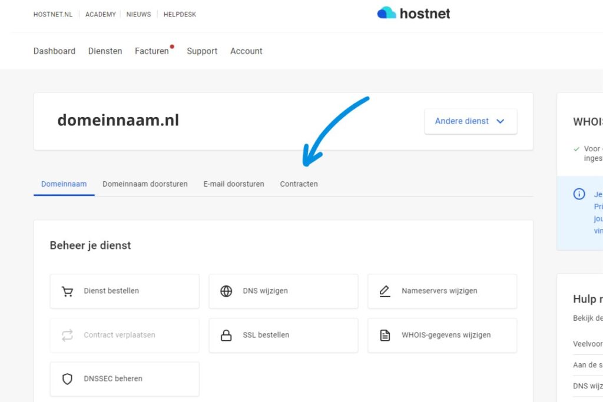Open the ACADEMY link in the top bar
Image resolution: width=603 pixels, height=402 pixels.
pyautogui.click(x=100, y=14)
